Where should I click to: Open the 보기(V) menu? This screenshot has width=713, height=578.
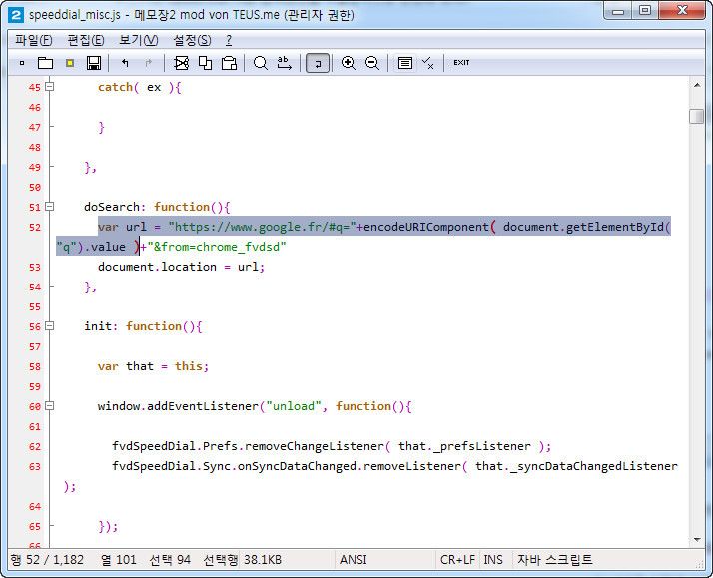point(138,40)
